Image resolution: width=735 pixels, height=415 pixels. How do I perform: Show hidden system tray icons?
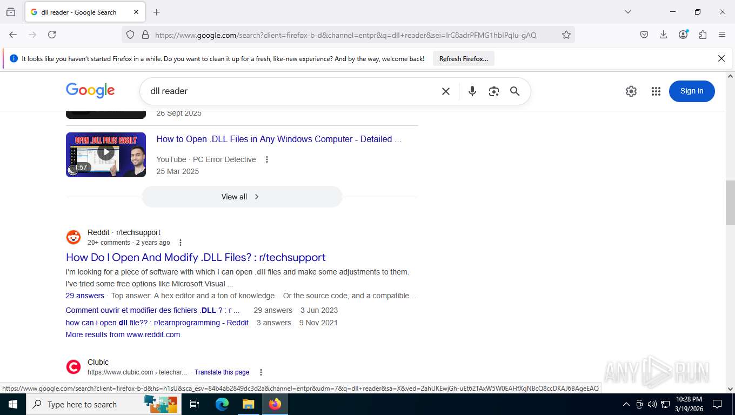[626, 404]
